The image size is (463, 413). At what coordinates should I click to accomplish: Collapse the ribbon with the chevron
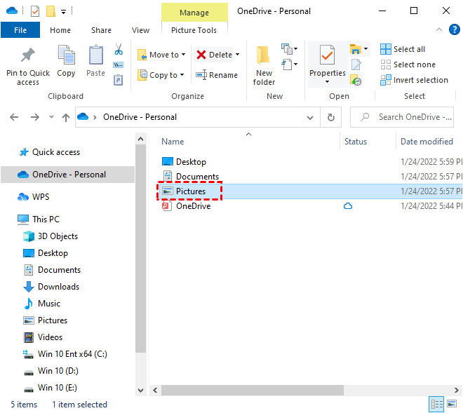[x=438, y=30]
